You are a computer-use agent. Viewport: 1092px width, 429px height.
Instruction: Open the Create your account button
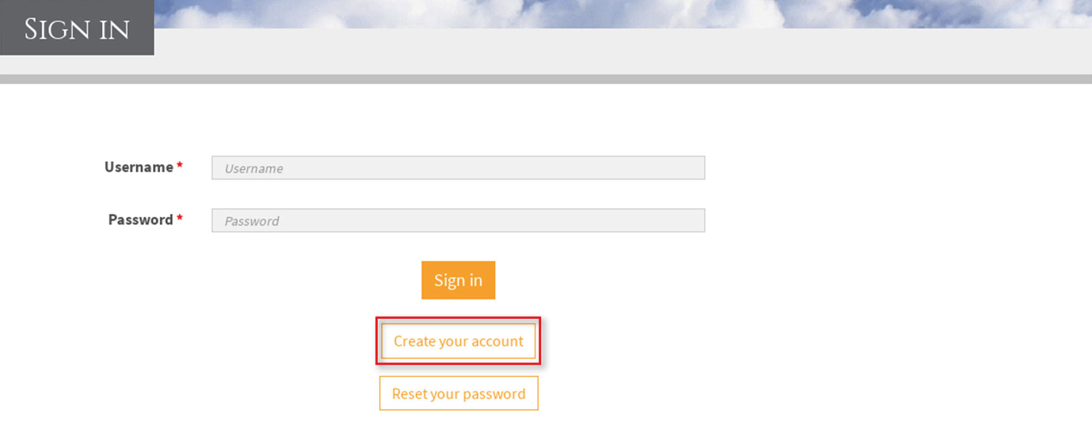458,341
